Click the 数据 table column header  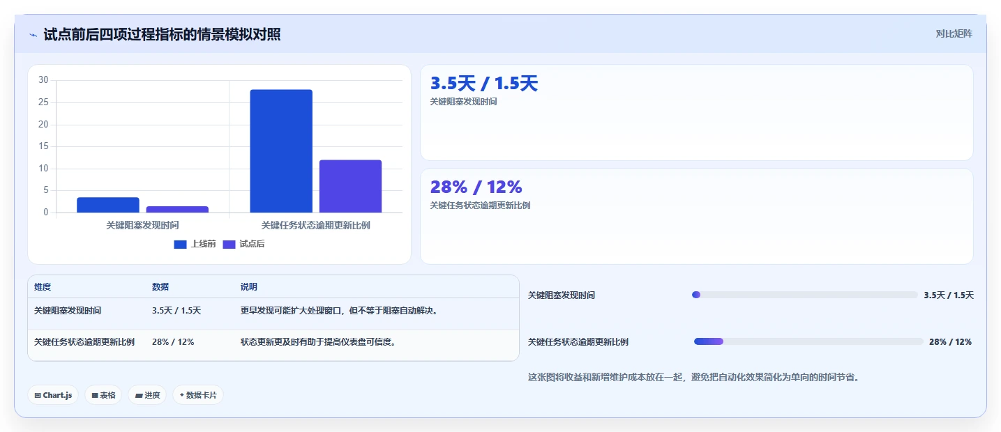160,287
